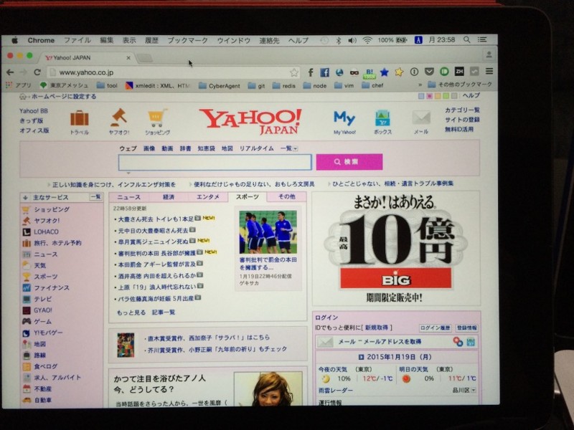Open the GYAO! sidebar service
Viewport: 574px width, 430px height.
43,310
